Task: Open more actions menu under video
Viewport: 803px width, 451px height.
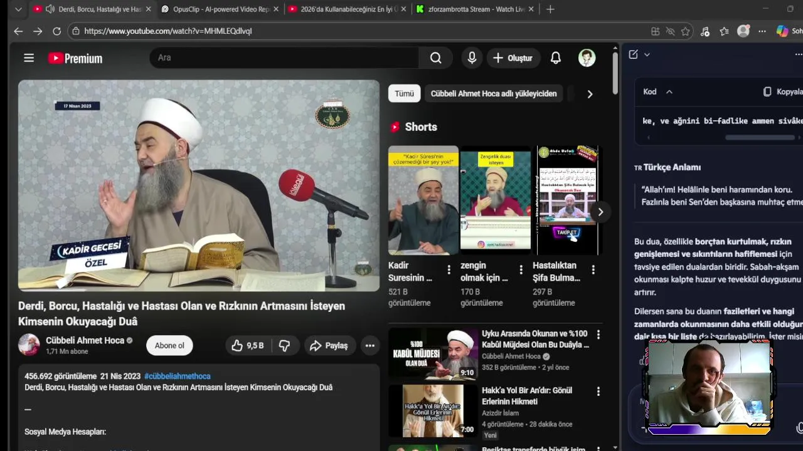Action: point(370,346)
